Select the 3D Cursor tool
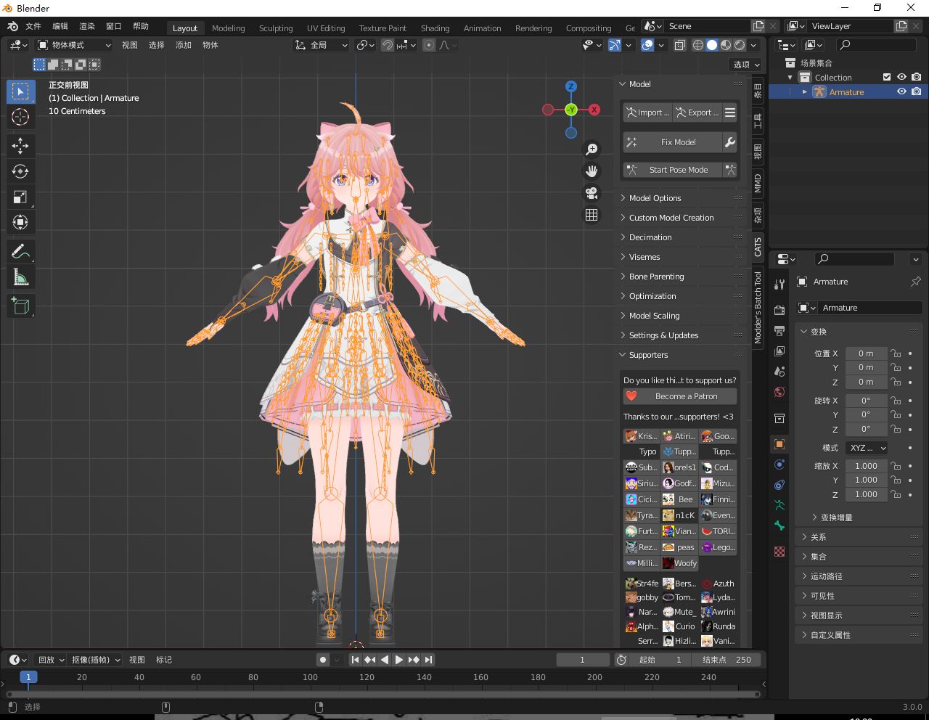This screenshot has height=720, width=929. 20,117
